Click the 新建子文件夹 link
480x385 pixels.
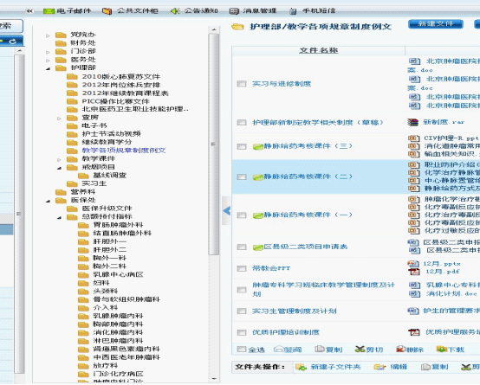coord(335,367)
